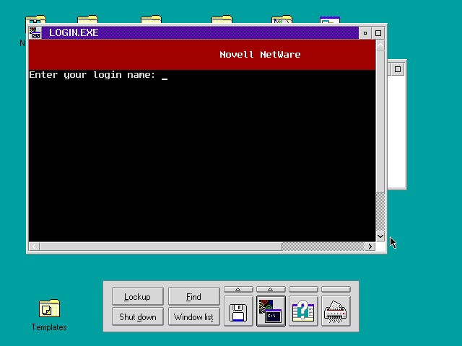Open the LOGIN.EXE window system menu icon
Viewport: 462px width, 346px height.
click(35, 32)
